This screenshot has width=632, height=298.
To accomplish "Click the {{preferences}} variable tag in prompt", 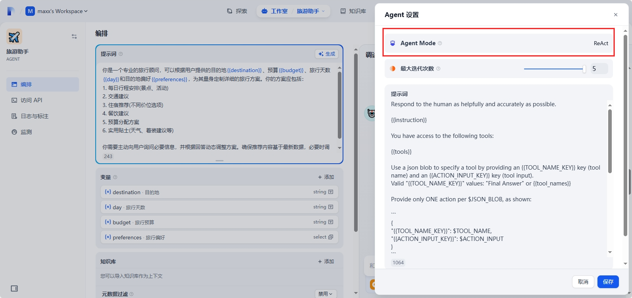I will 170,79.
